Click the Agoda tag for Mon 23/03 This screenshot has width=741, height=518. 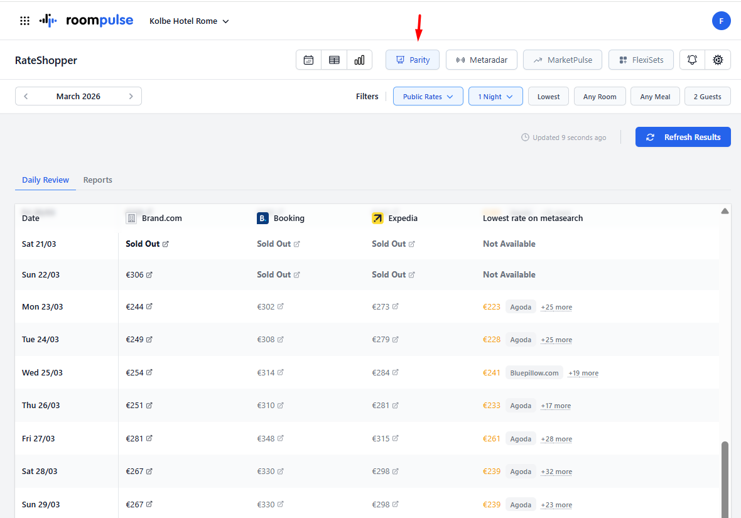coord(521,307)
